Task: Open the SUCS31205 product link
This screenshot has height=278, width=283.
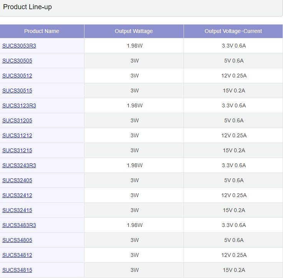Action: pos(17,120)
